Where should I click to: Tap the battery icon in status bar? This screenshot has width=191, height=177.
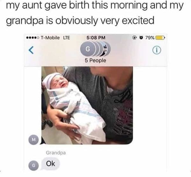coord(160,38)
